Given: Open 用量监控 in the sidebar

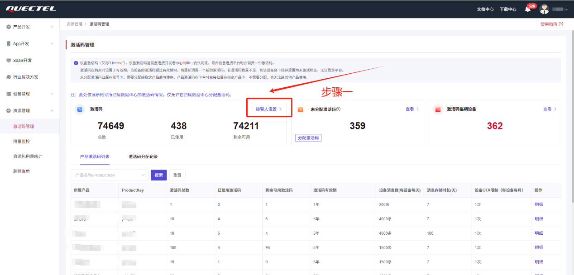Looking at the screenshot, I should click(22, 141).
